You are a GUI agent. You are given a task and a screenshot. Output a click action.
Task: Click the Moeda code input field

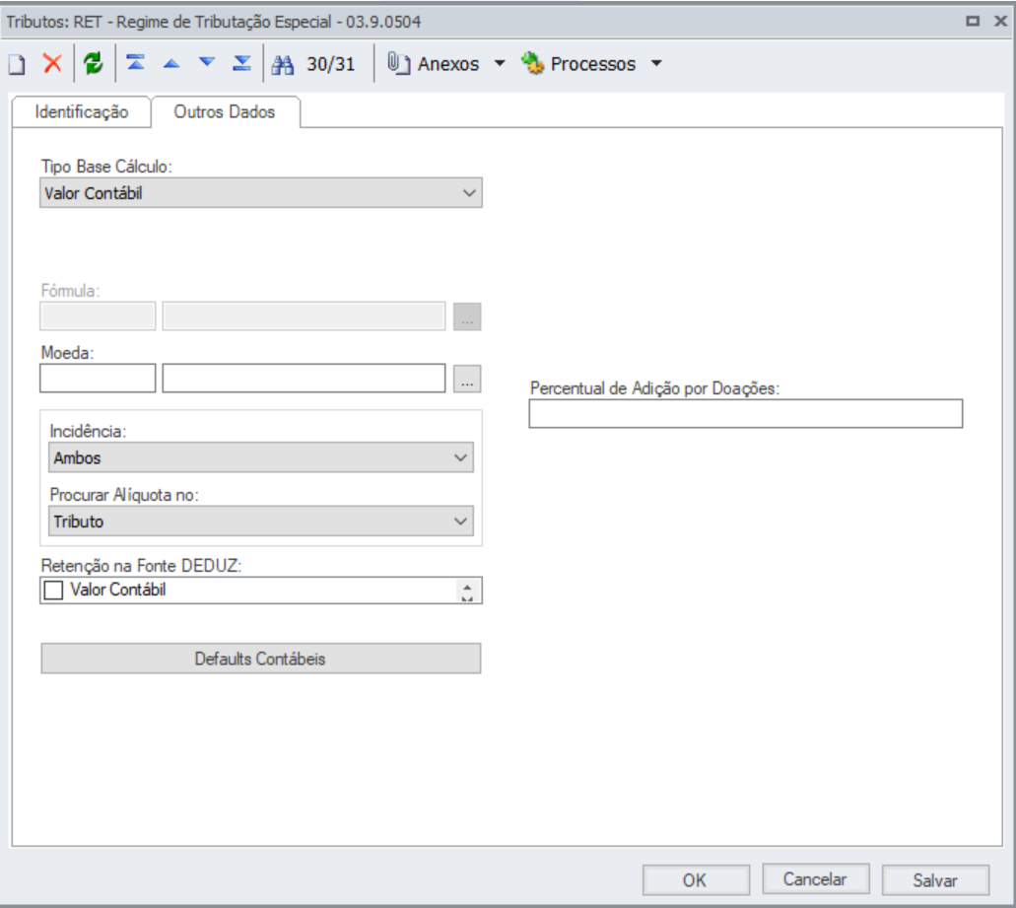point(98,378)
